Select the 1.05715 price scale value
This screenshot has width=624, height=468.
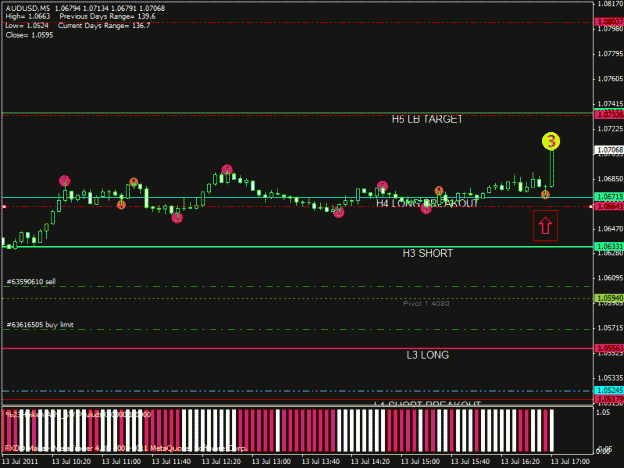(x=610, y=328)
